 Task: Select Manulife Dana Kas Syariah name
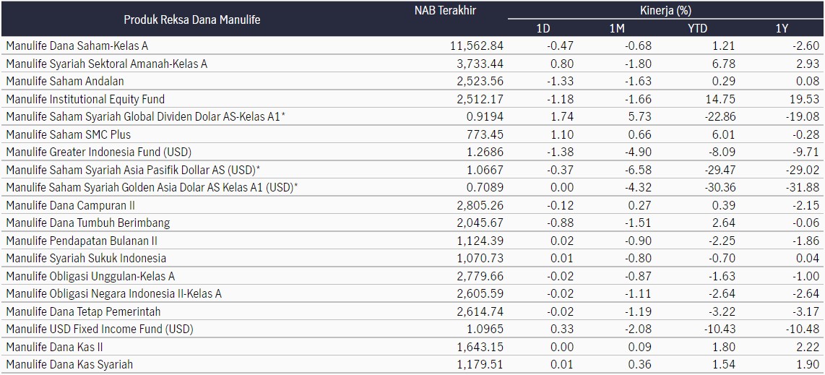69,365
